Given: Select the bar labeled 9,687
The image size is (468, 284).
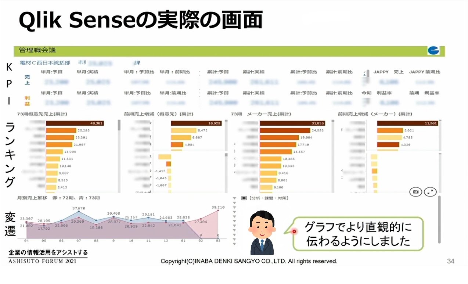Looking at the screenshot, I should (x=51, y=173).
